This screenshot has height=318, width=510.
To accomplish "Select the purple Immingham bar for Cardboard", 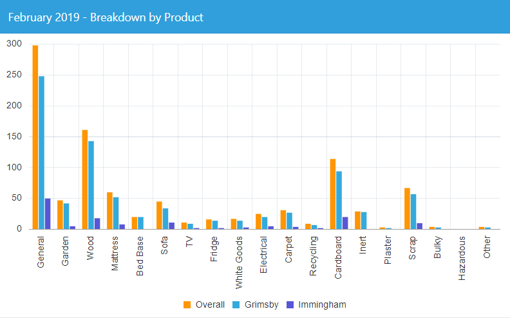I will point(345,223).
